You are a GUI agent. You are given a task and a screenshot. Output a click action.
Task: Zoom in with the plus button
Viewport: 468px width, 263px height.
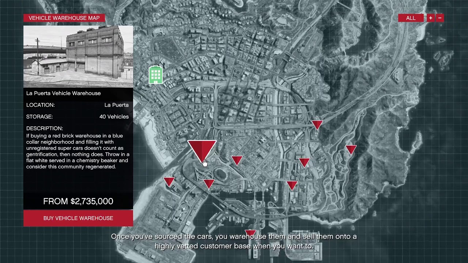pos(431,18)
